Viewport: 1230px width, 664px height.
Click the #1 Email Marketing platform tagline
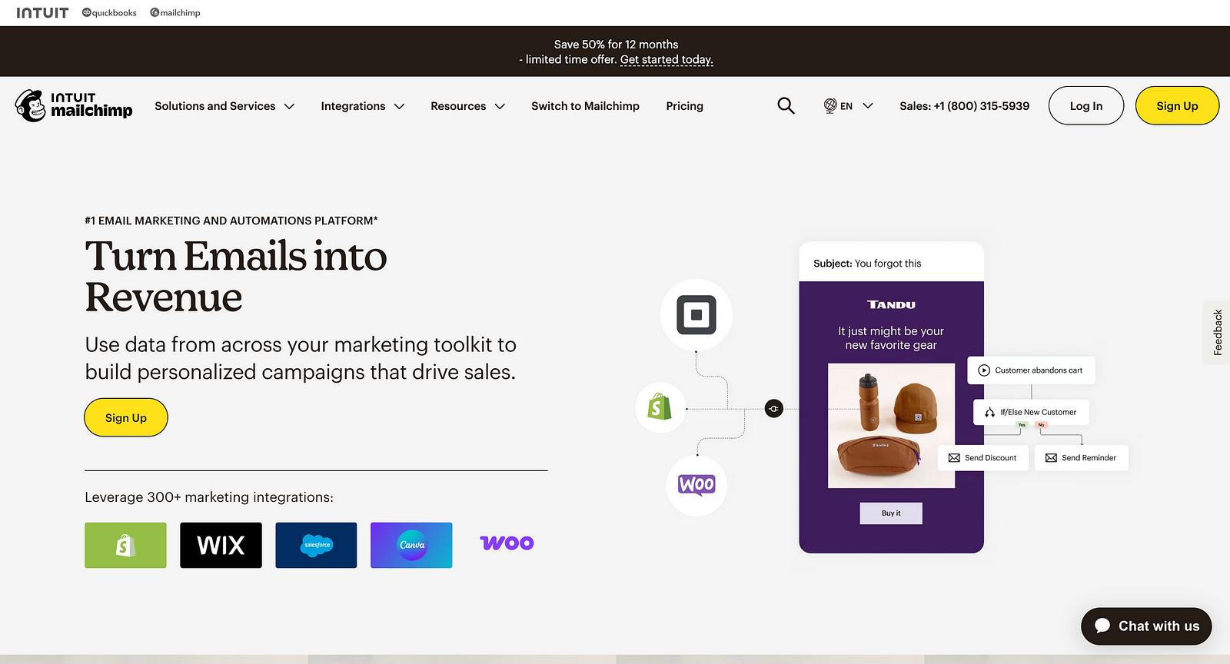(231, 221)
